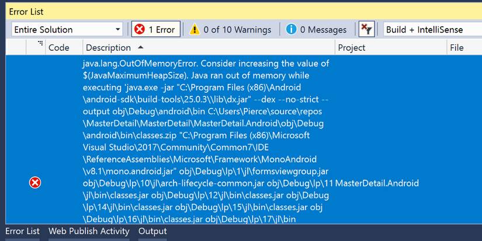Select the Error List tab at bottom
Viewport: 482px width, 241px height.
[22, 232]
